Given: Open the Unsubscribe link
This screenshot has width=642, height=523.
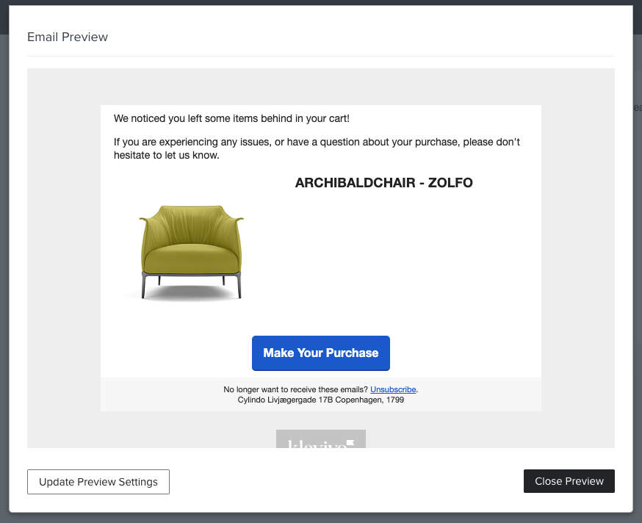Looking at the screenshot, I should click(393, 389).
